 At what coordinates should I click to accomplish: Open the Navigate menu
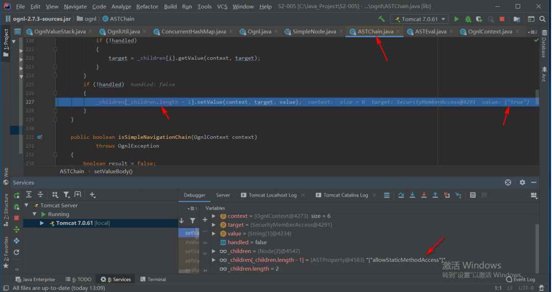(75, 6)
